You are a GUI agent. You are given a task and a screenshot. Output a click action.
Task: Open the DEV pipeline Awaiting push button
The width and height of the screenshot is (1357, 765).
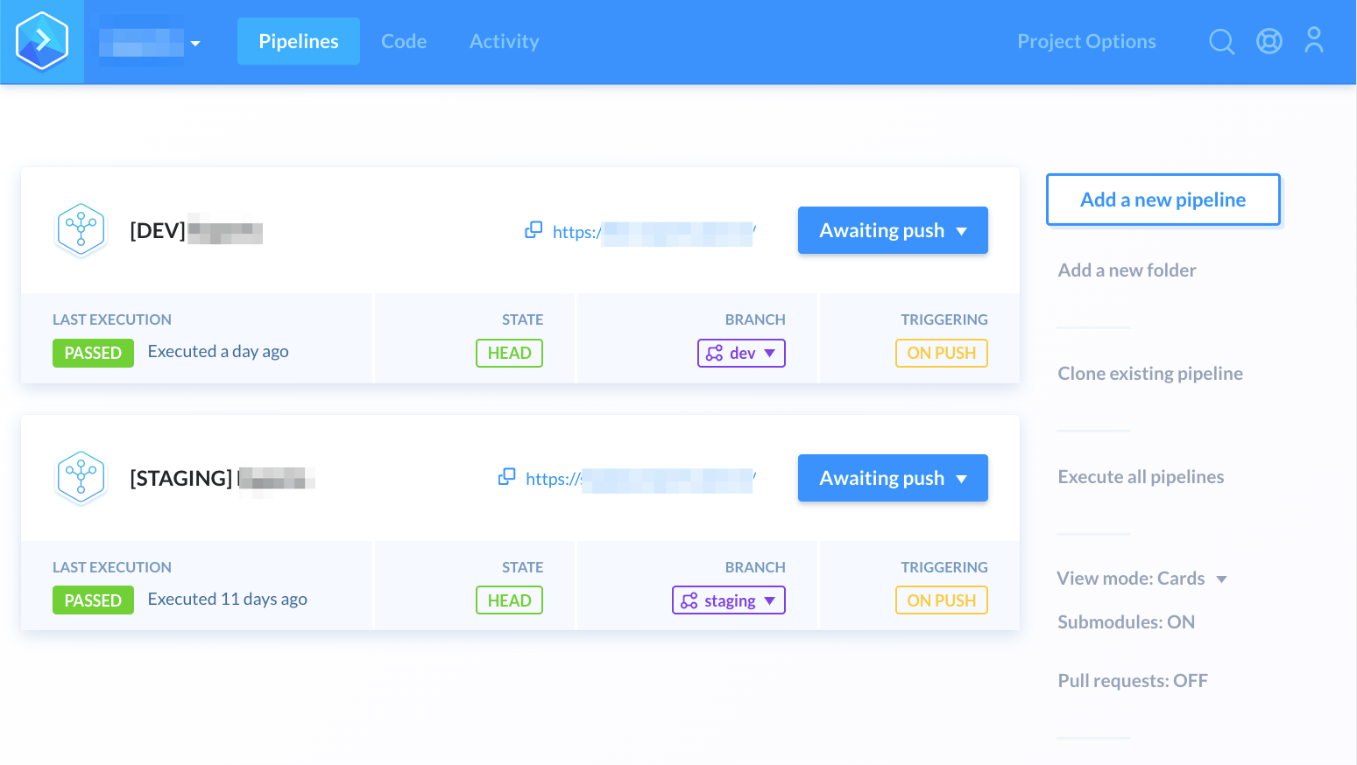coord(892,230)
